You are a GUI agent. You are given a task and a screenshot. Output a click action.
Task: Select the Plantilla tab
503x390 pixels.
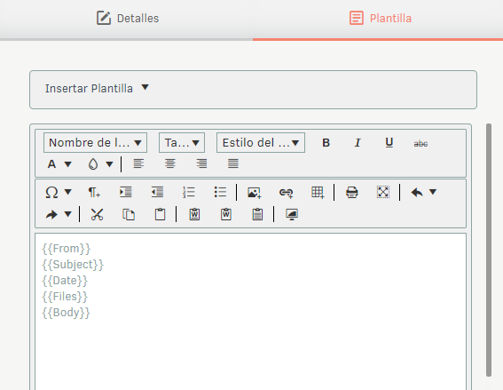(x=381, y=18)
